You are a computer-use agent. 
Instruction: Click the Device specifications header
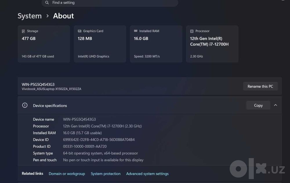[x=150, y=105]
